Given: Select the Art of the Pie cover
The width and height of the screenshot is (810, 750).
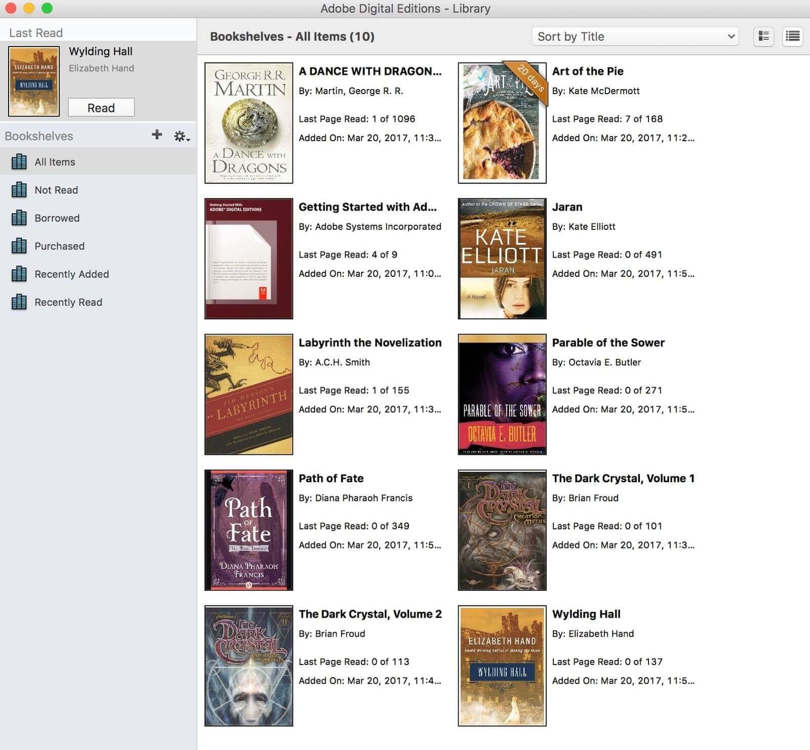Looking at the screenshot, I should (502, 123).
